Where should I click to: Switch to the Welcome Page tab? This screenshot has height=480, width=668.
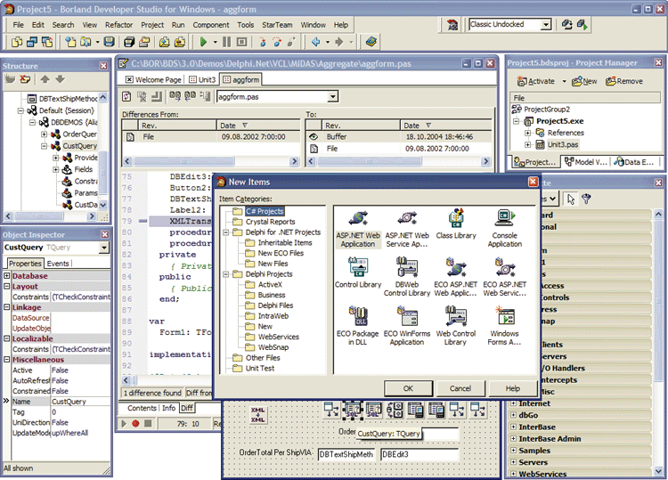tap(154, 79)
